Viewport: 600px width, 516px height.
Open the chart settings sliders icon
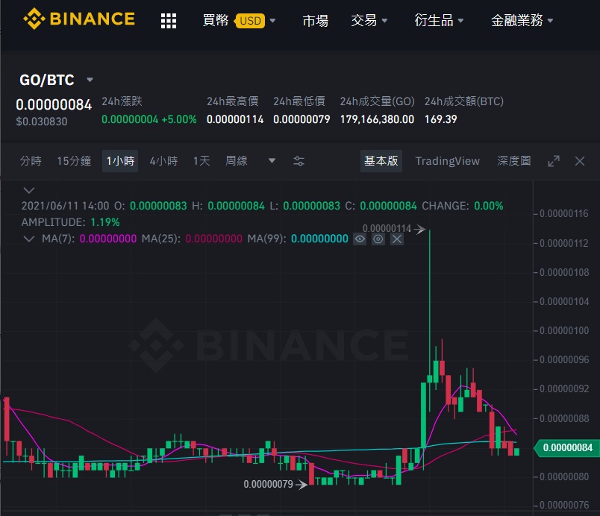pos(299,161)
